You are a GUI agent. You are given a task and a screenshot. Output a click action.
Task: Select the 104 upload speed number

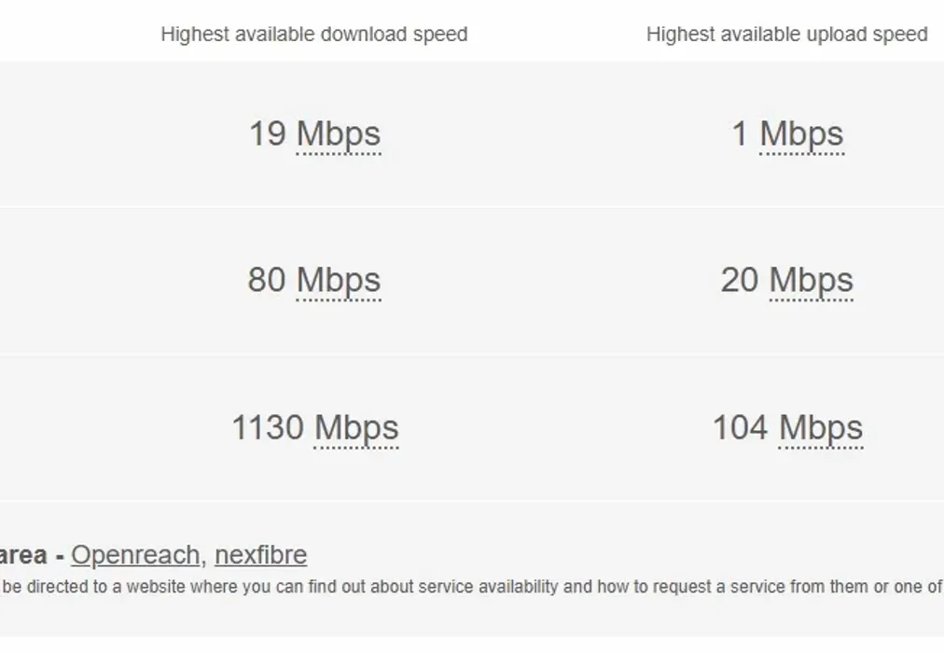click(740, 427)
